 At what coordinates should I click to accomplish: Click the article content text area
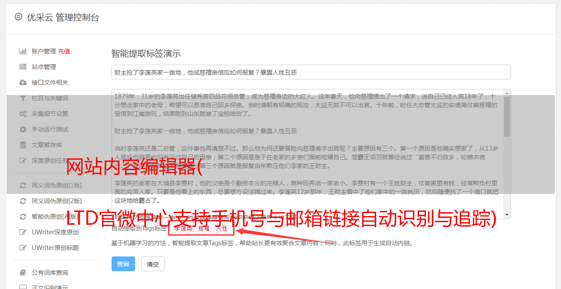(307, 154)
